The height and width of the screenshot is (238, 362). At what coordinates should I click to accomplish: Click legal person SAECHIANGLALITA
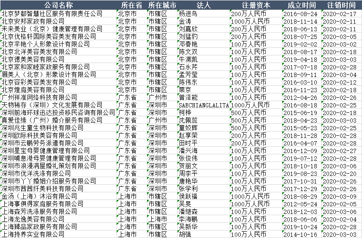tap(204, 105)
